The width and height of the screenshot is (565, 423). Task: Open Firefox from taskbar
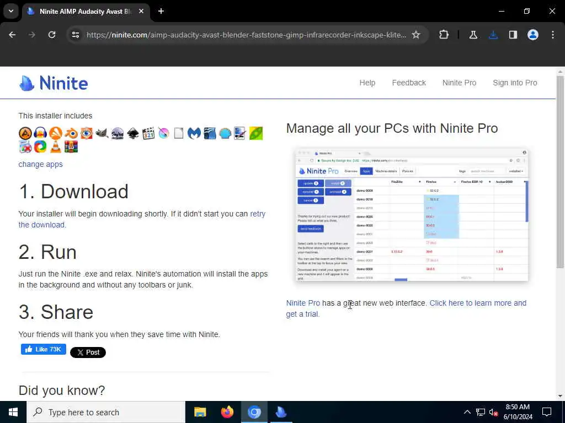(227, 412)
